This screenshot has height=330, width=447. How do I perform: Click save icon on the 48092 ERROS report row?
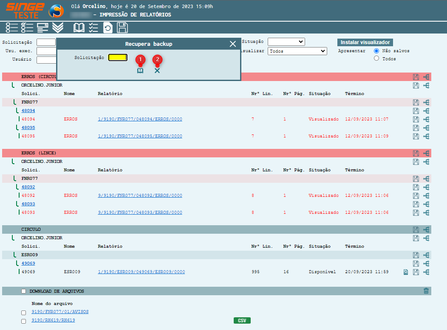coord(416,196)
